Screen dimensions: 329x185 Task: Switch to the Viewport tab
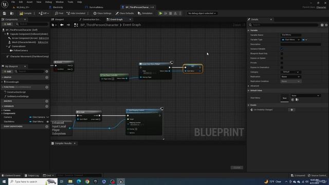pos(59,20)
